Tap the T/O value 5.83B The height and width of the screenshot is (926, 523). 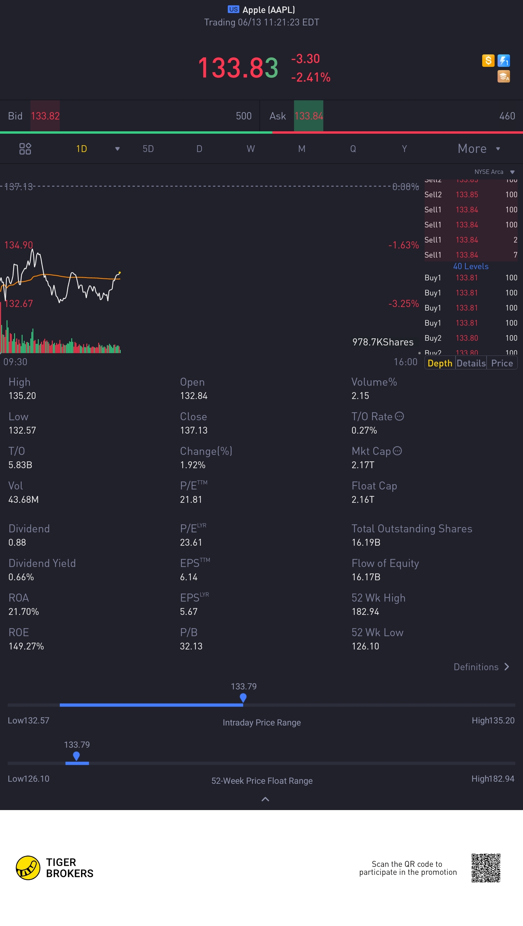pyautogui.click(x=20, y=465)
